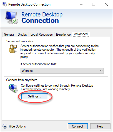Click the 'Connect from anywhere' group label

point(22,80)
